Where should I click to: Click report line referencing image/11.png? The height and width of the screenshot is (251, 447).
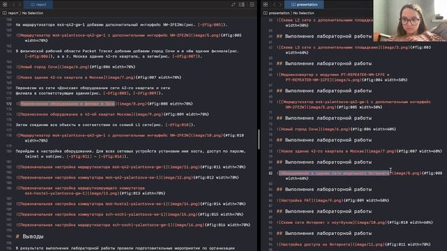(x=131, y=167)
